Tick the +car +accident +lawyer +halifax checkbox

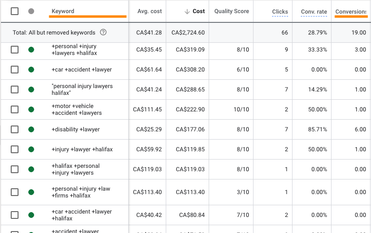15,215
